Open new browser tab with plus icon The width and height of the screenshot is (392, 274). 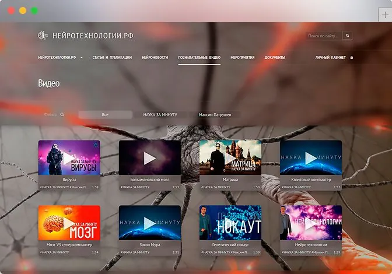pos(385,15)
